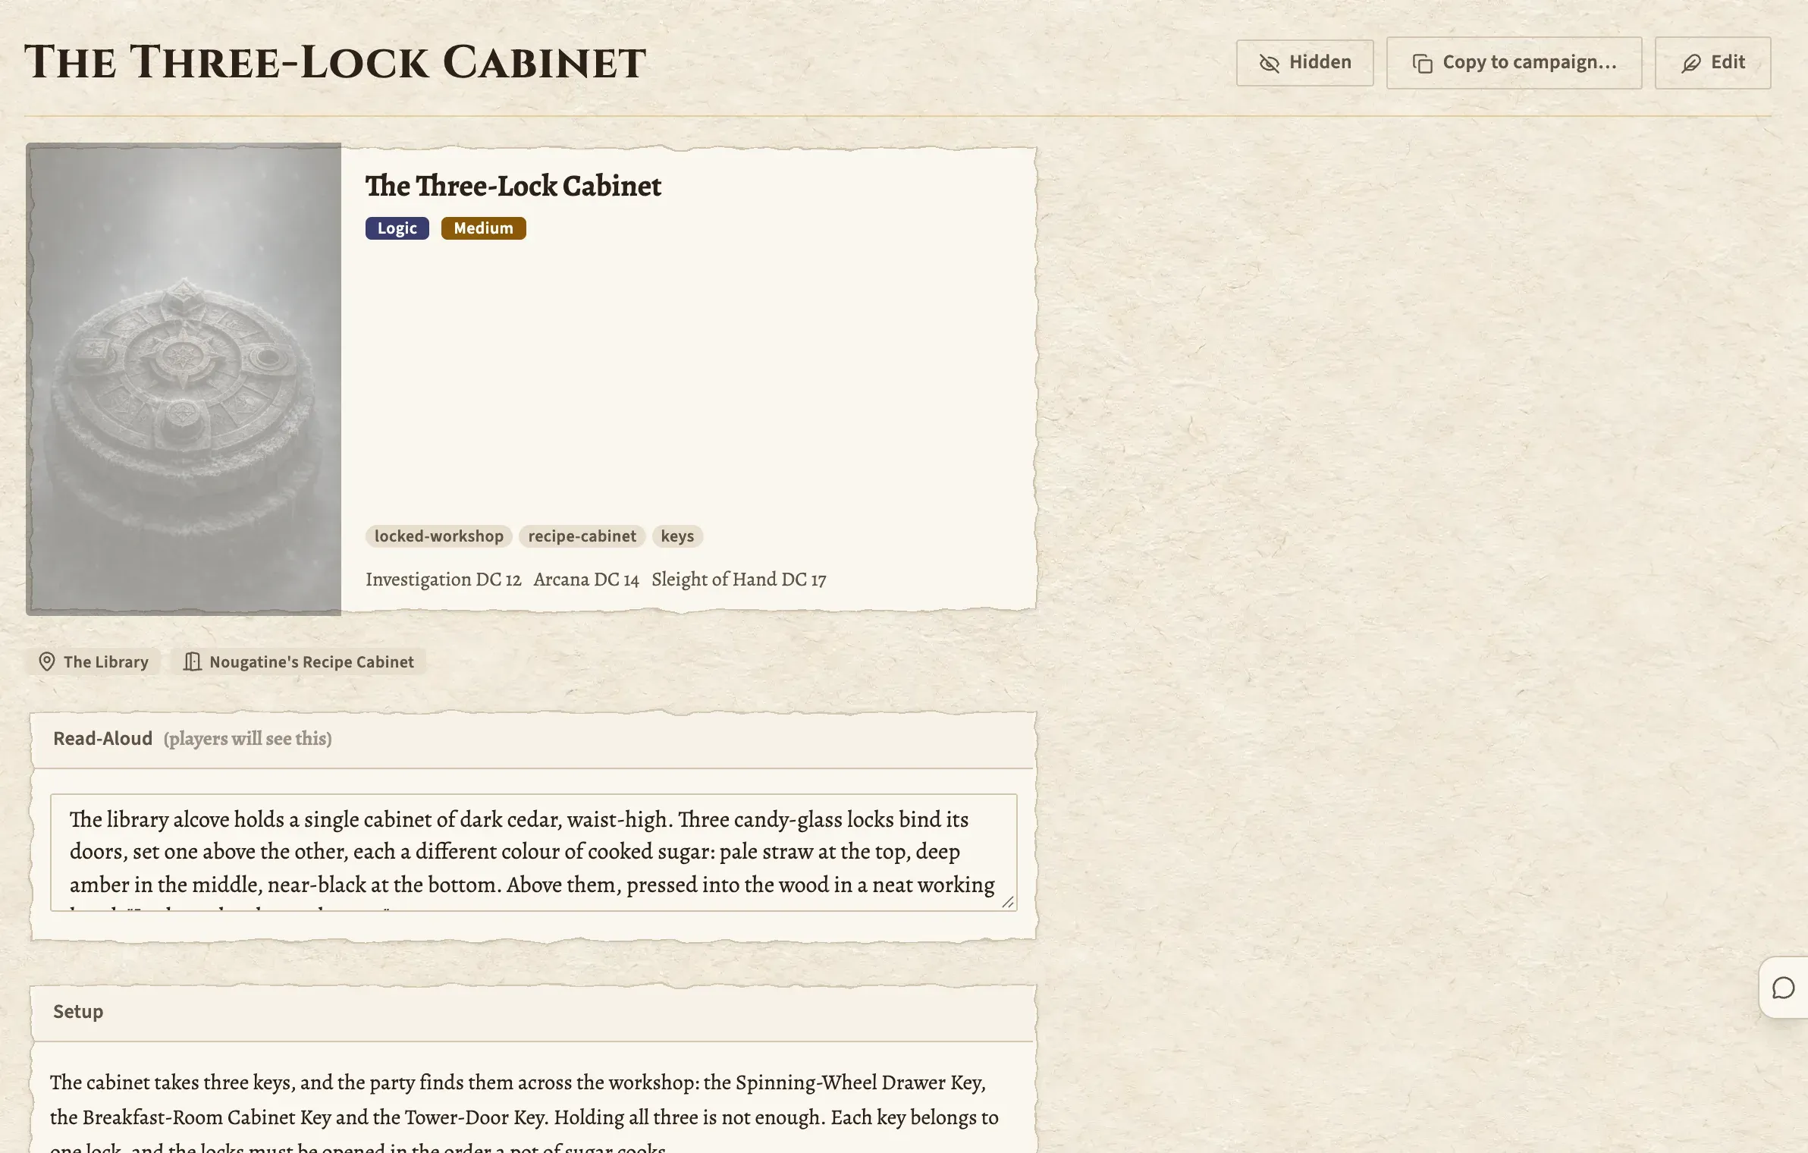The image size is (1808, 1153).
Task: Click the 'players will see this' note
Action: 248,739
